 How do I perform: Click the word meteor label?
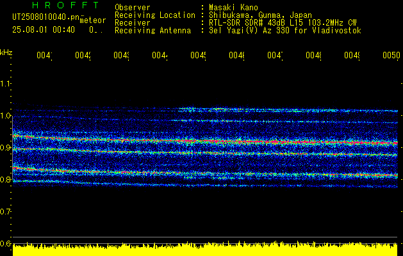[x=93, y=20]
